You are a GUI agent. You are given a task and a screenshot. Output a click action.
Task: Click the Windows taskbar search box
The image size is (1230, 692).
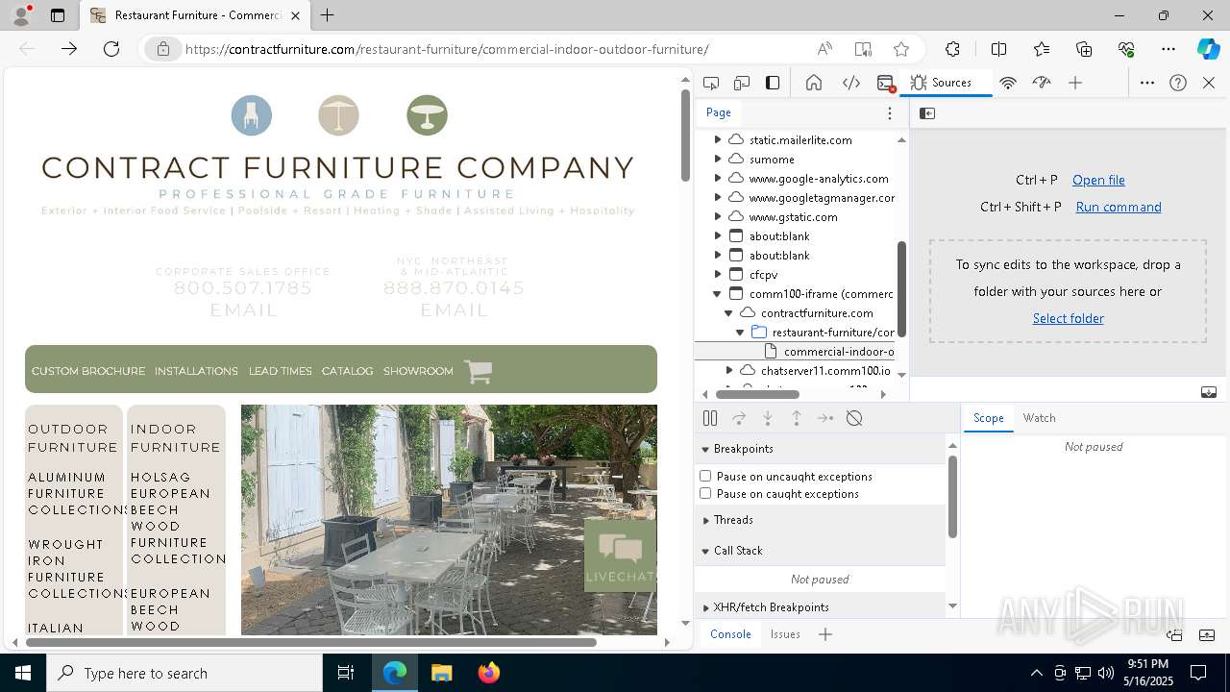click(184, 673)
